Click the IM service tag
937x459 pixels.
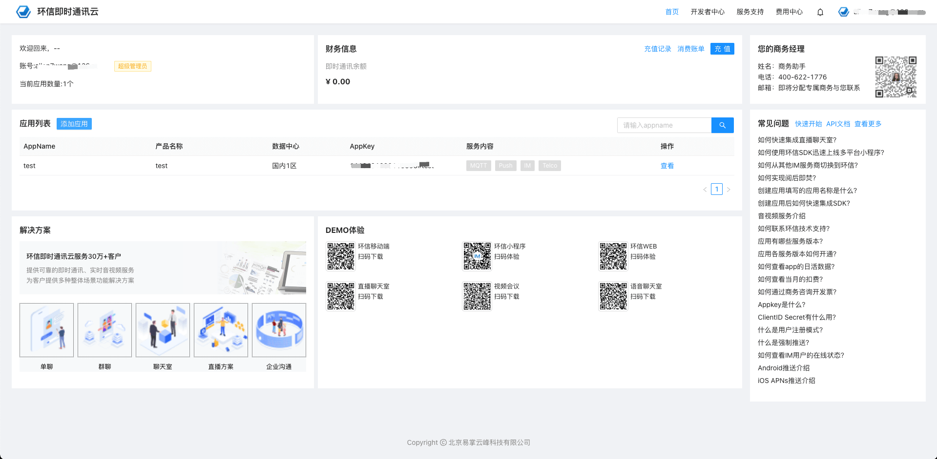tap(527, 166)
